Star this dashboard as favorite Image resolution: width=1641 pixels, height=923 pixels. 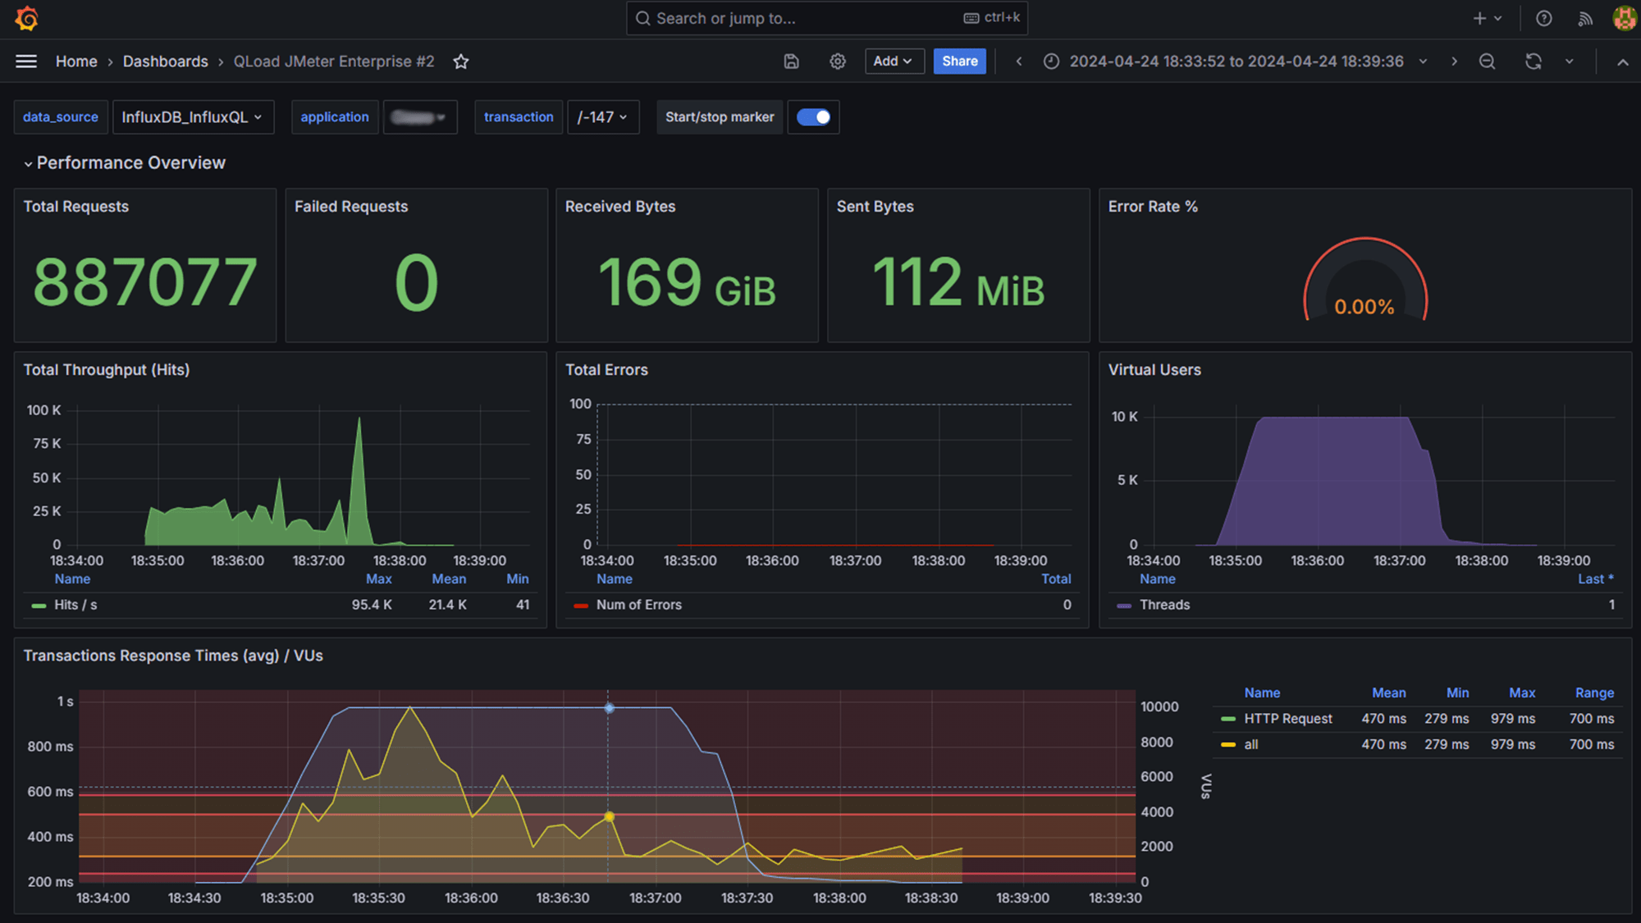tap(460, 62)
